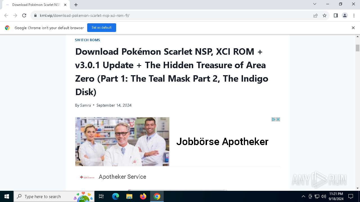
Task: Open the Windows Start menu
Action: click(7, 196)
